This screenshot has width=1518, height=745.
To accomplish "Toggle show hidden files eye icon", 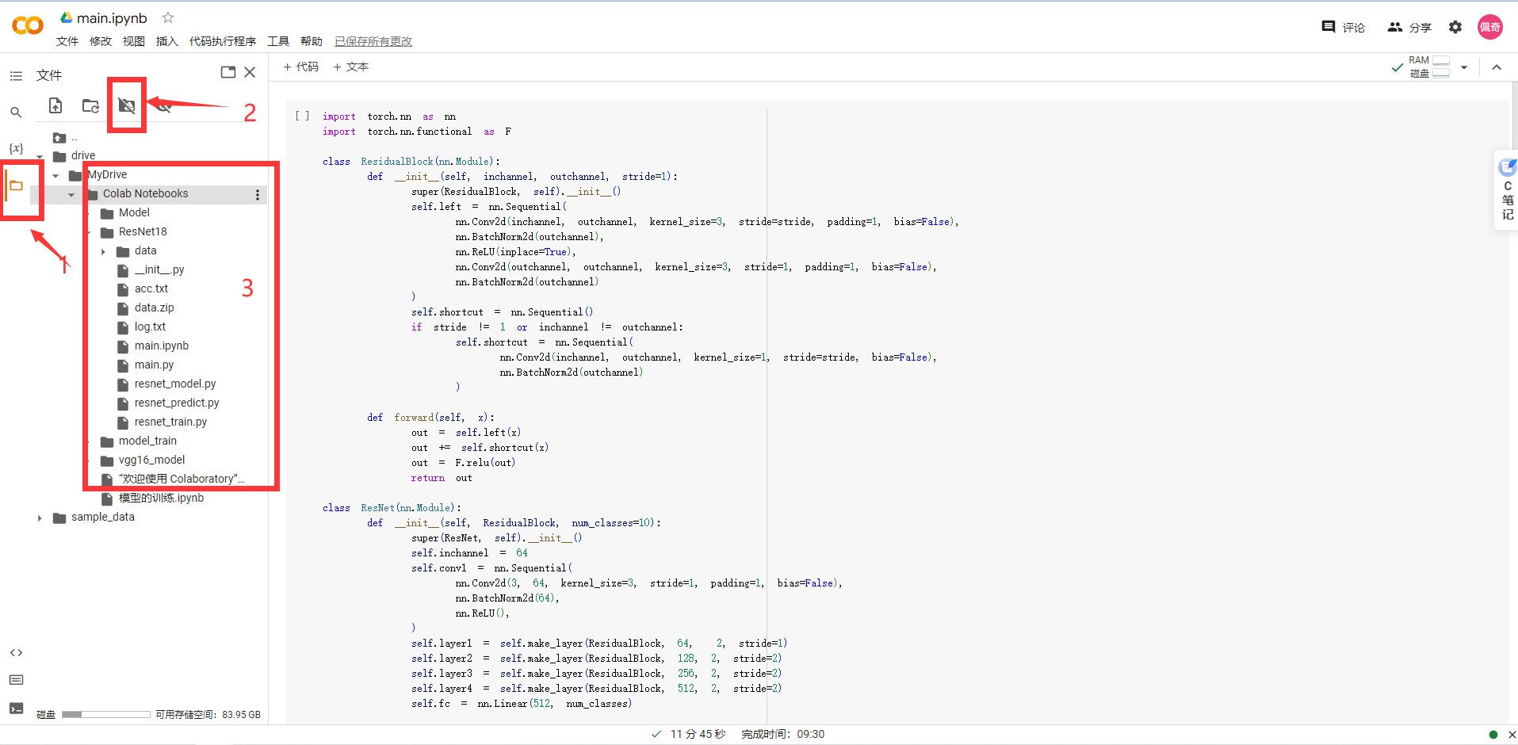I will (163, 105).
